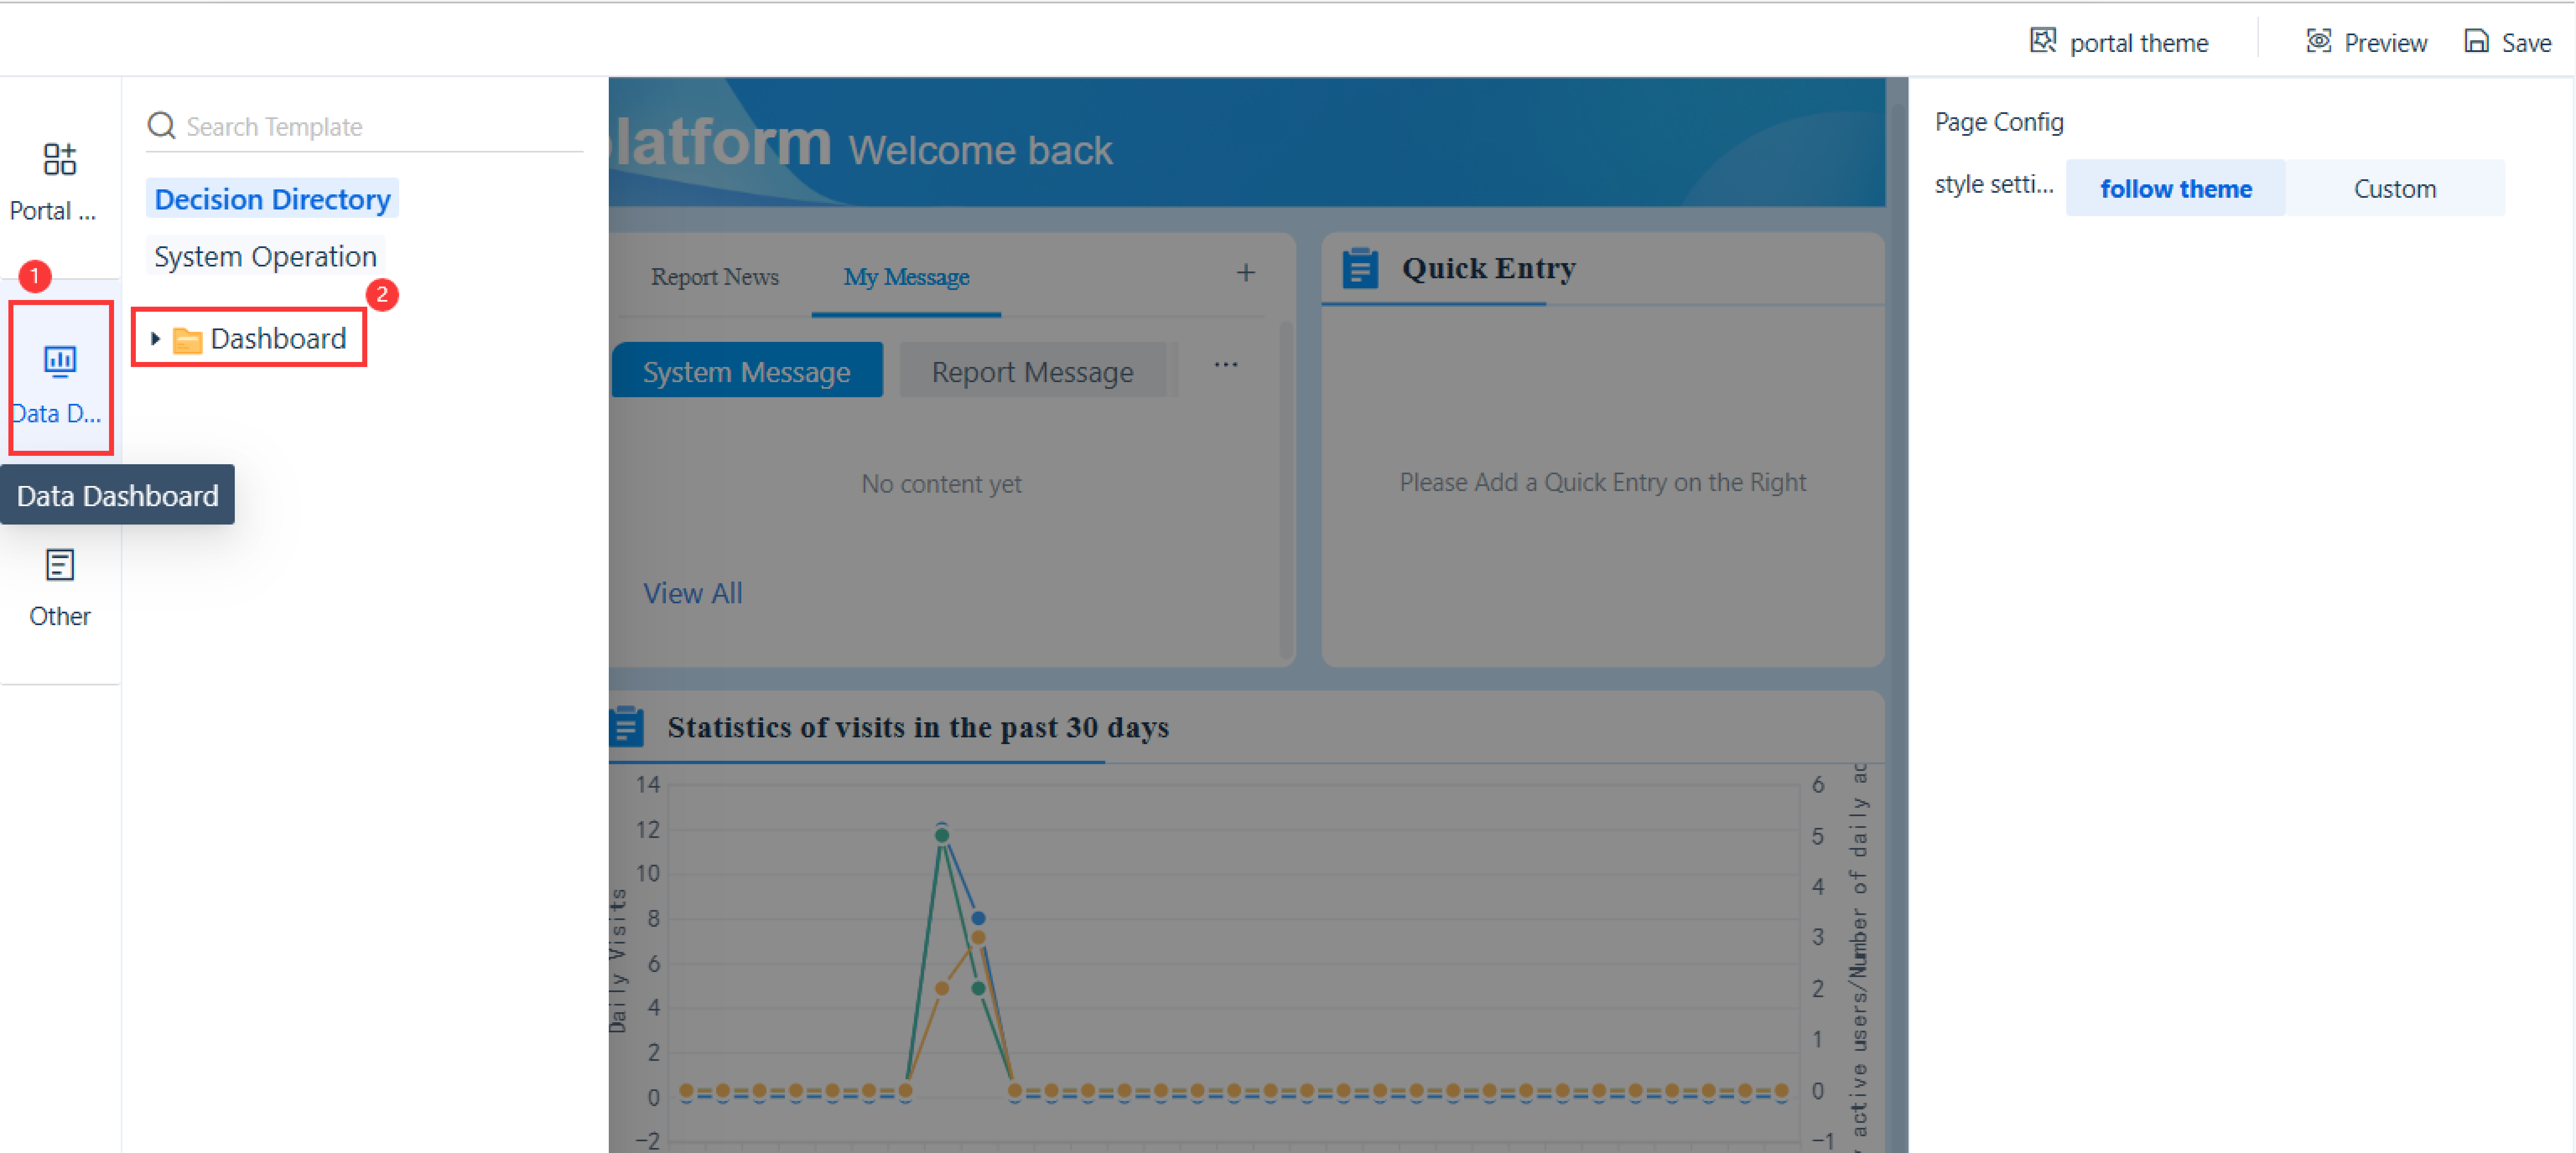2576x1153 pixels.
Task: Switch to the My Message tab
Action: point(906,277)
